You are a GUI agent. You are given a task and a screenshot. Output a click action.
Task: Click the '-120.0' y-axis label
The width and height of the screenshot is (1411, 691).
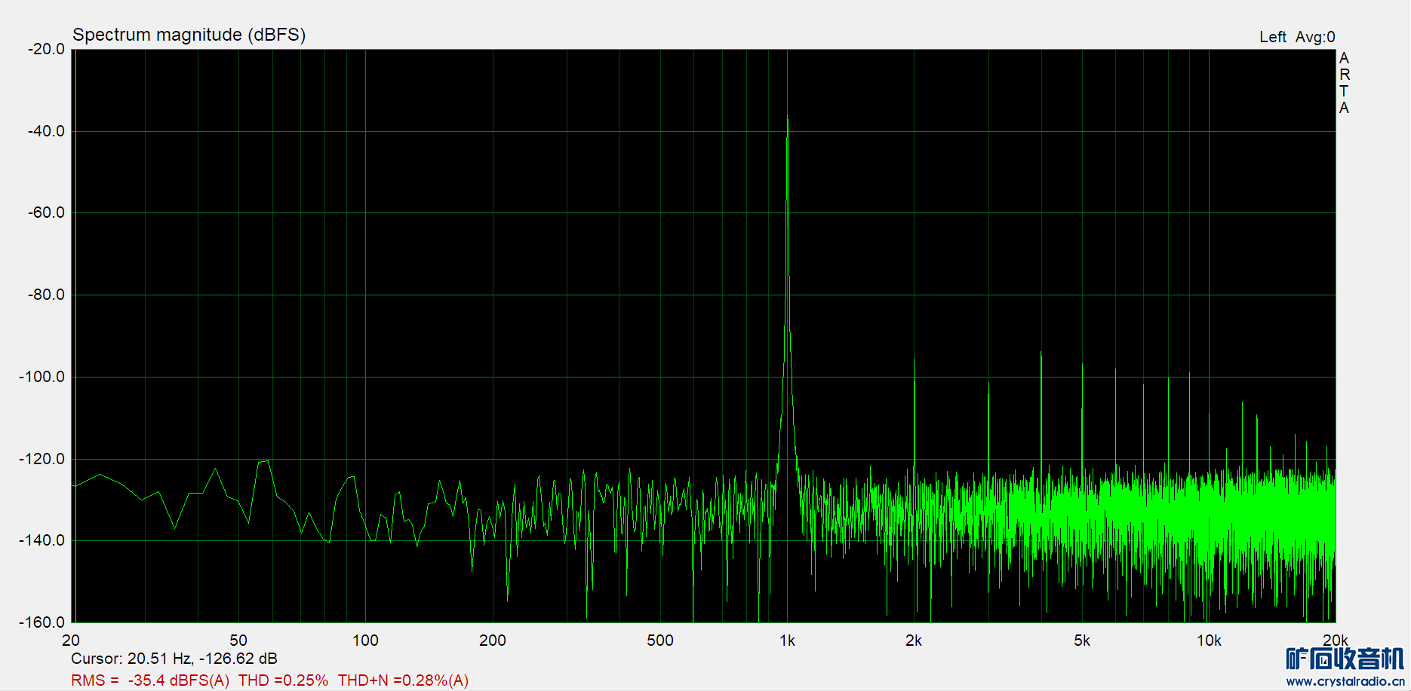[42, 459]
